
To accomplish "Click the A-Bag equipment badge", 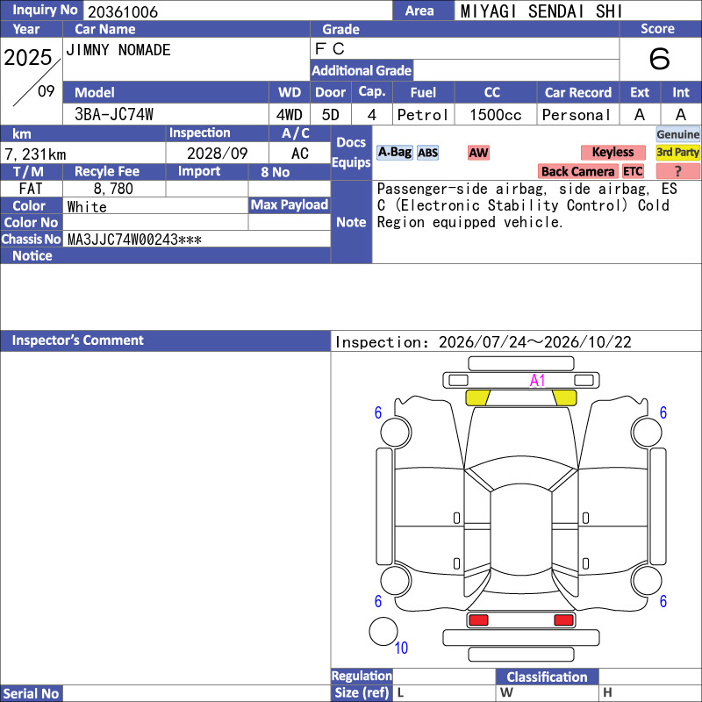I will [x=394, y=153].
